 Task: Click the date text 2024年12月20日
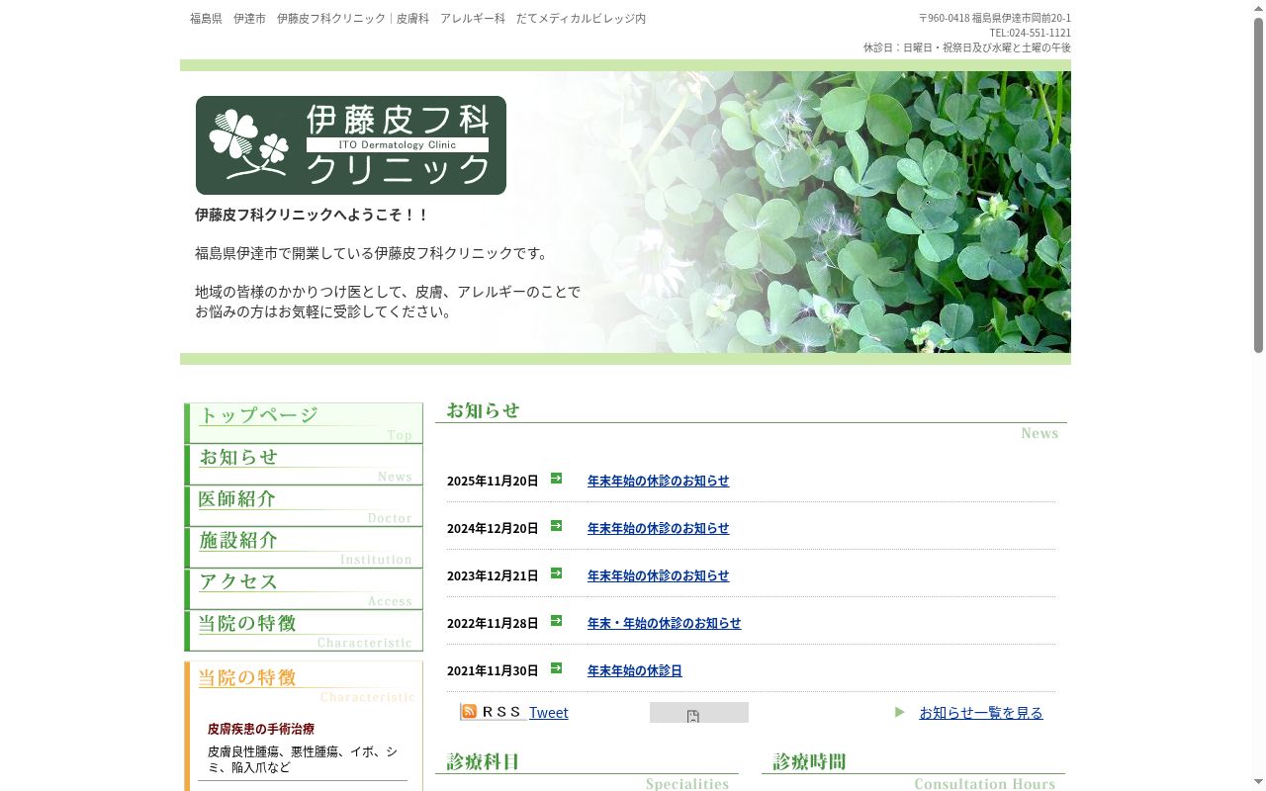tap(493, 528)
